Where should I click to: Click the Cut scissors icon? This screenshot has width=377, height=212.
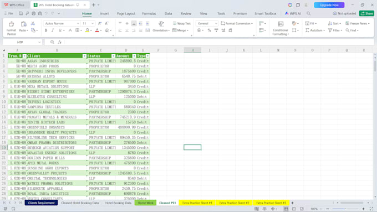pos(33,24)
